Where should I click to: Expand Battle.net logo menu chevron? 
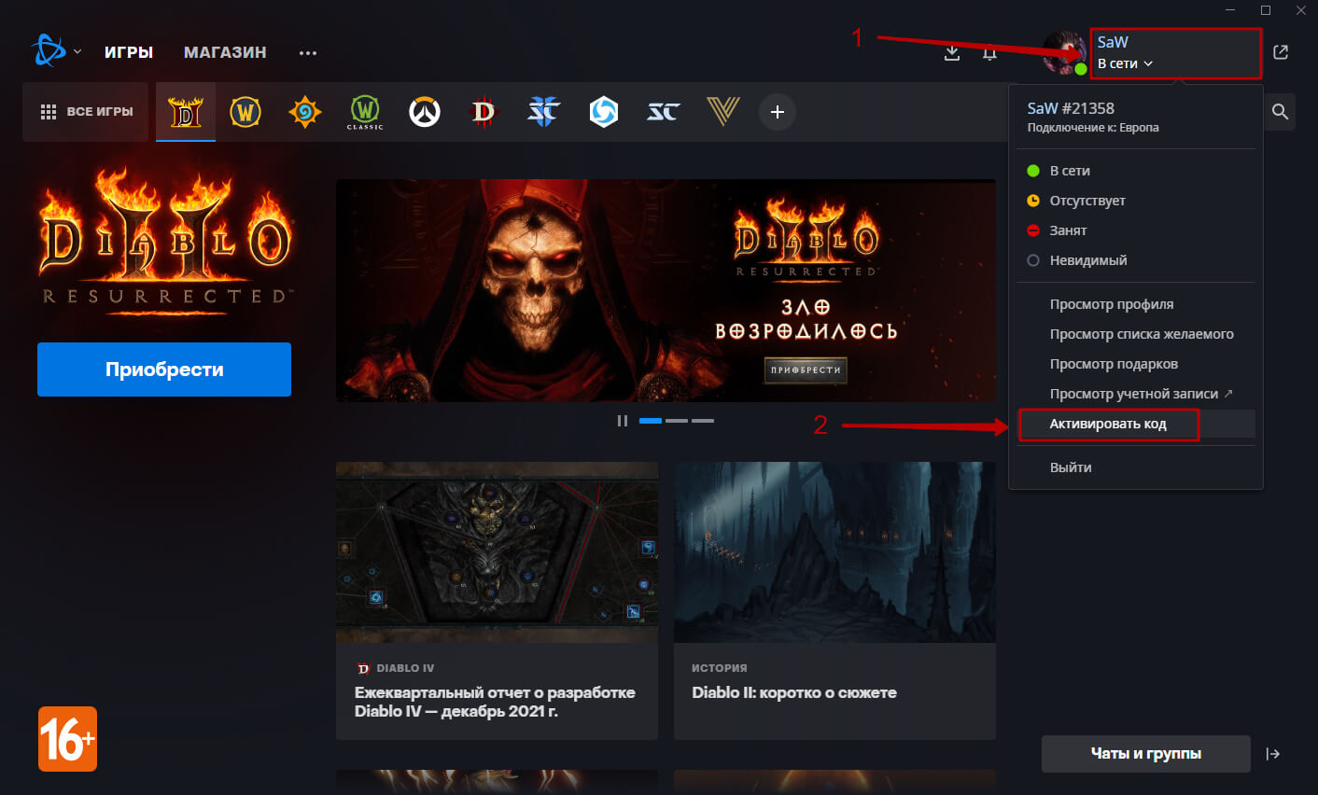click(77, 52)
